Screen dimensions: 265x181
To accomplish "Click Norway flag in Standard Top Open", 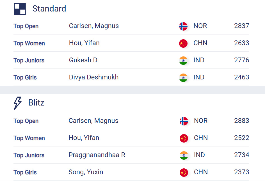I will tap(183, 26).
